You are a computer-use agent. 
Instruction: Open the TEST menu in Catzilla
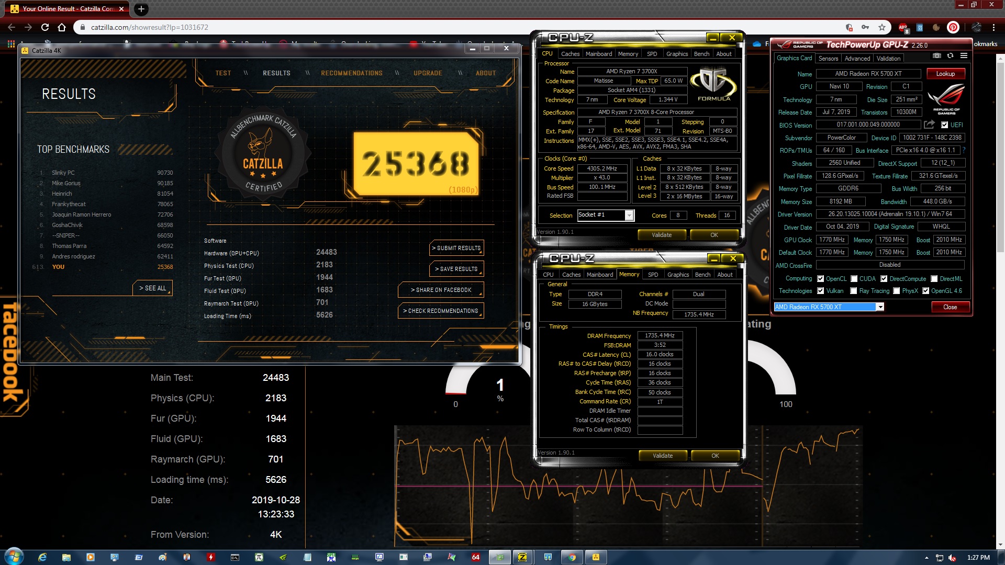click(x=223, y=73)
